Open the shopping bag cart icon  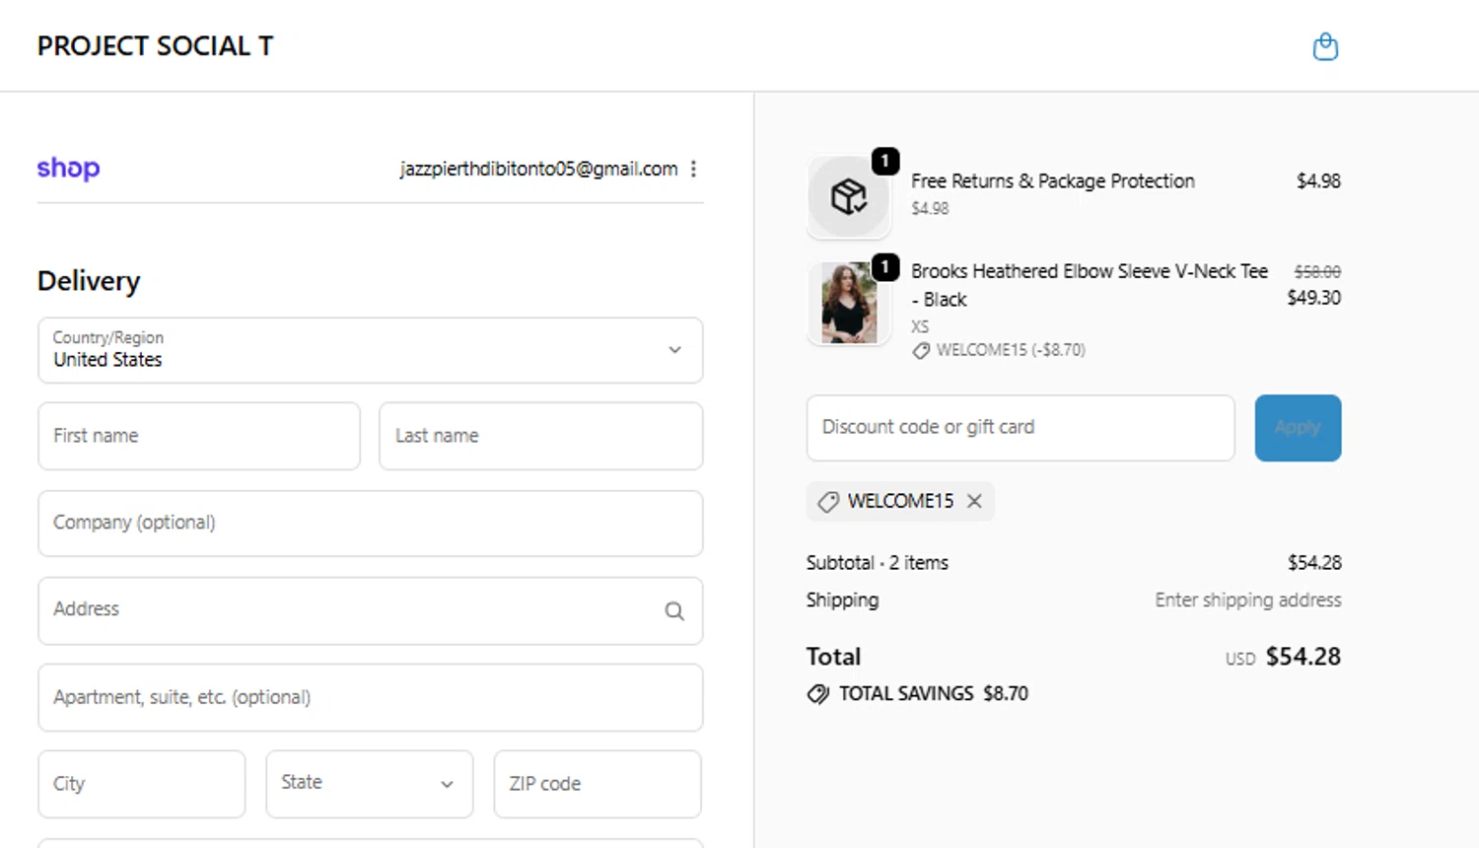(x=1325, y=46)
